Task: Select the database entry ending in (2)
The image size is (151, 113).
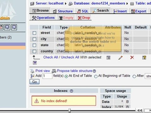Action: coord(6,37)
